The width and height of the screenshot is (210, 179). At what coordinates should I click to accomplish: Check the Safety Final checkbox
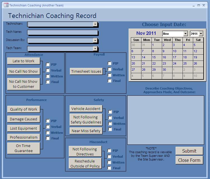coord(110,129)
